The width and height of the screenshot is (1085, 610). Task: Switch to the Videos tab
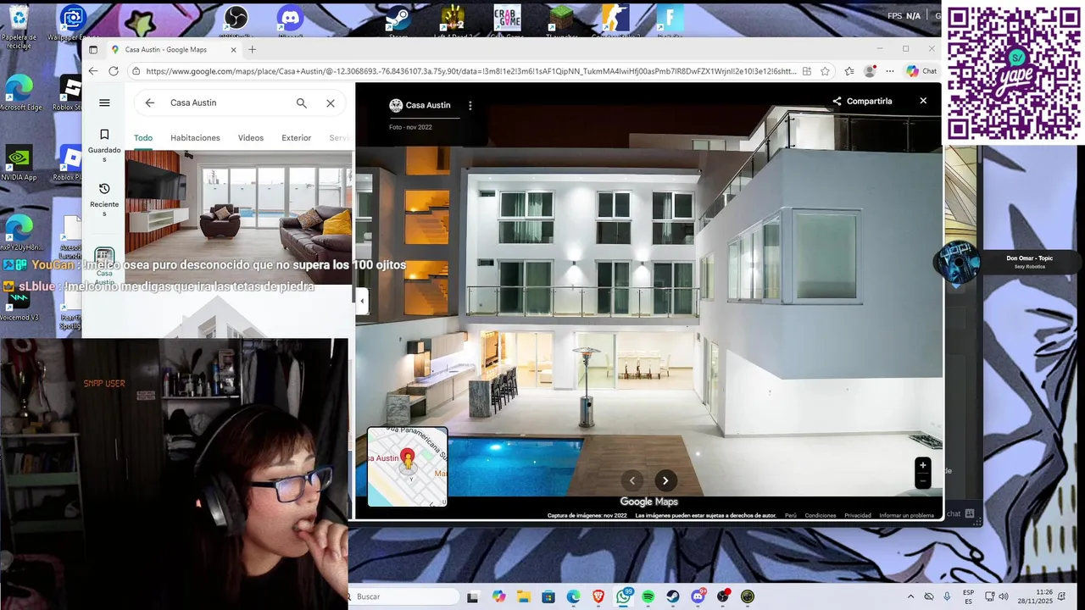click(251, 137)
